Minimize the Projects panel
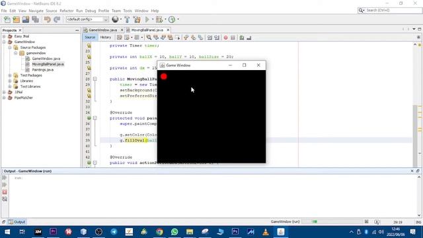The image size is (423, 238). click(77, 30)
